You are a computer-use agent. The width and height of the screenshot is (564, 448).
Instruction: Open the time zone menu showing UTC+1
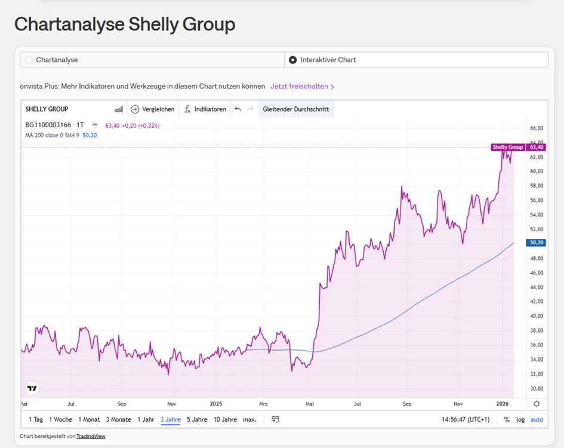coord(466,419)
